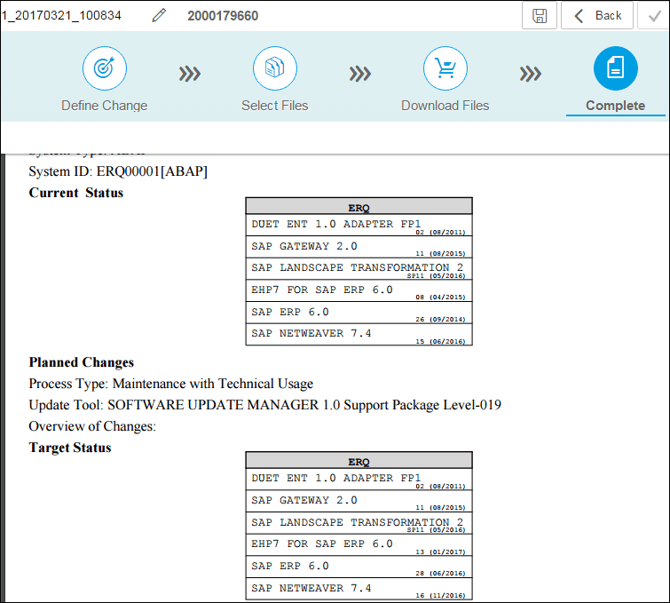Image resolution: width=670 pixels, height=603 pixels.
Task: Click chevrons between Select Files and Download Files
Action: click(x=359, y=73)
